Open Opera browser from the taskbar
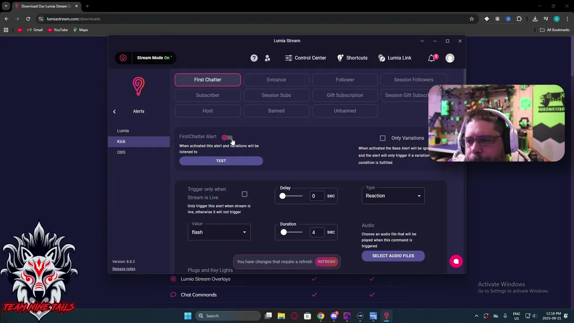Viewport: 574px width, 323px height. (294, 316)
